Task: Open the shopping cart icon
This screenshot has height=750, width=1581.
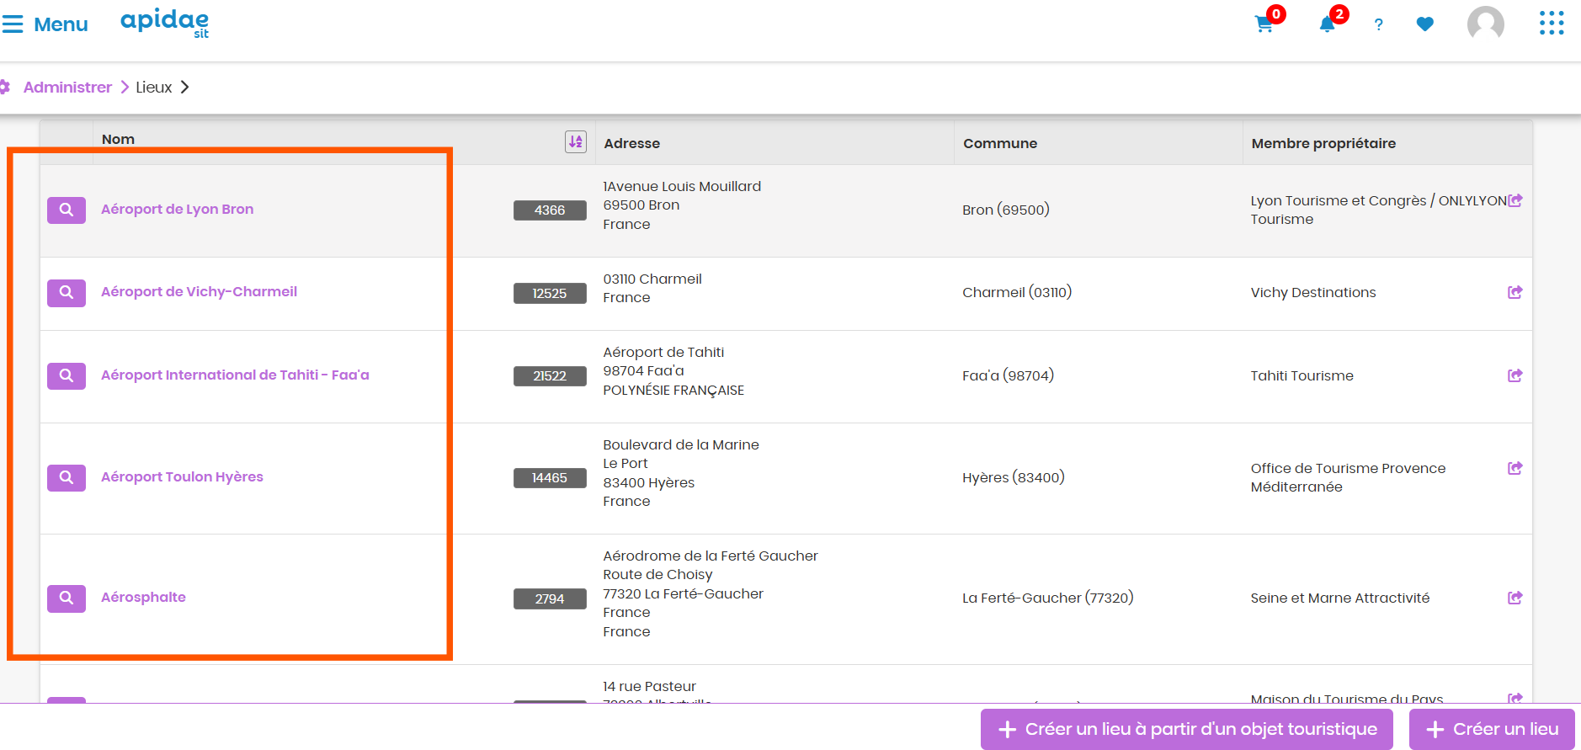Action: click(1264, 24)
